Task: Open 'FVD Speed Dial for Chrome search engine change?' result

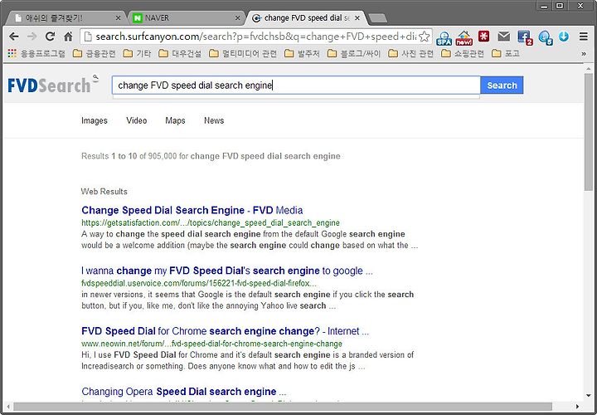Action: tap(225, 331)
